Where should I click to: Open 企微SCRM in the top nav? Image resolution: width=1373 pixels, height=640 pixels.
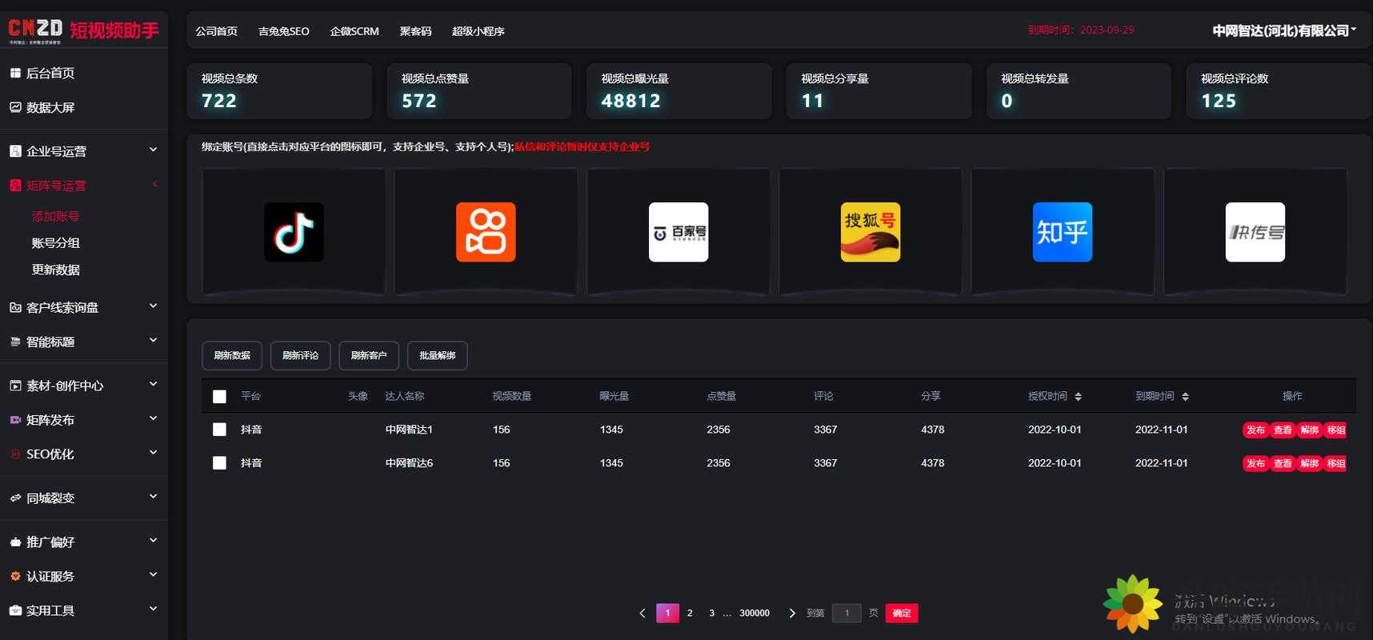[x=354, y=31]
